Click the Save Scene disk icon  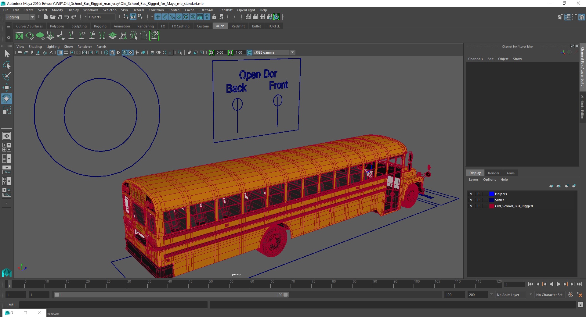[60, 17]
